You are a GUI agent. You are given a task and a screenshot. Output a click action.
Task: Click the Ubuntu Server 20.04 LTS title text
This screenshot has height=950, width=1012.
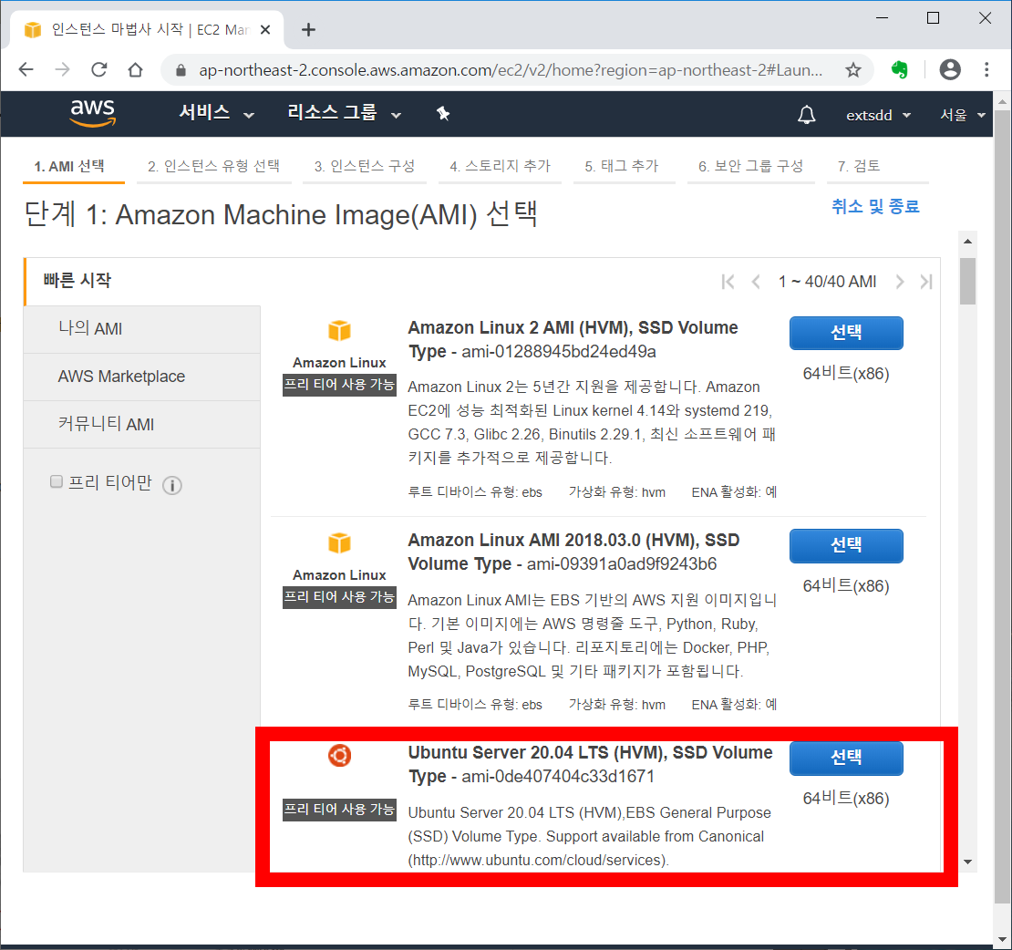click(x=591, y=764)
